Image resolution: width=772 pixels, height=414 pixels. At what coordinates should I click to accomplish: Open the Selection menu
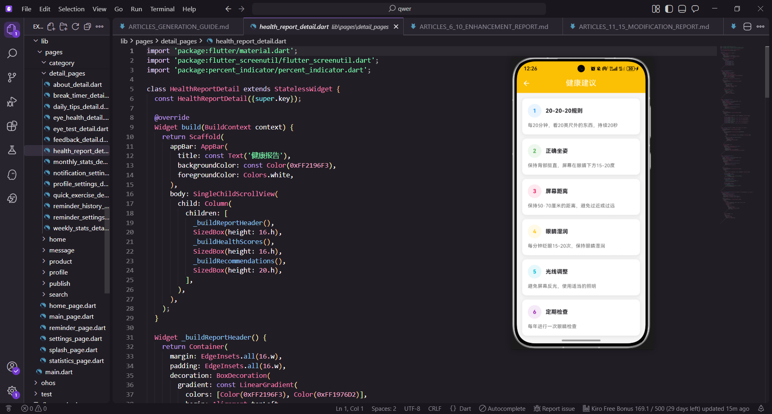(71, 9)
